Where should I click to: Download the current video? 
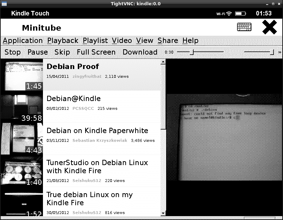click(140, 52)
